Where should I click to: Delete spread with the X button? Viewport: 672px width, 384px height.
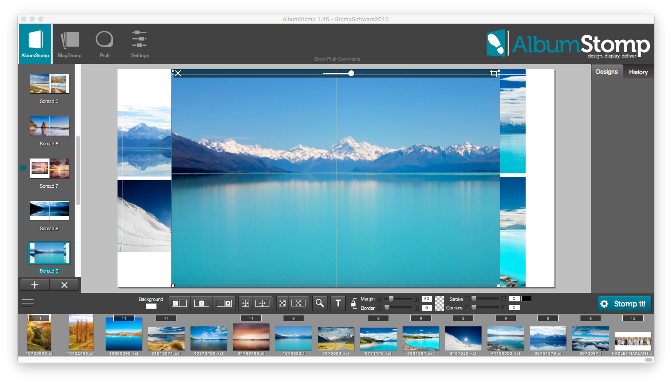coord(64,285)
